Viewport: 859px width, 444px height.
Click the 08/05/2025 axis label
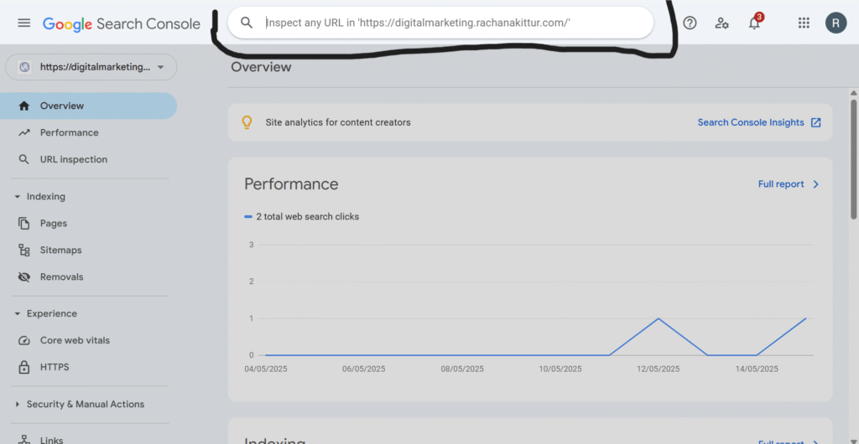pos(462,369)
